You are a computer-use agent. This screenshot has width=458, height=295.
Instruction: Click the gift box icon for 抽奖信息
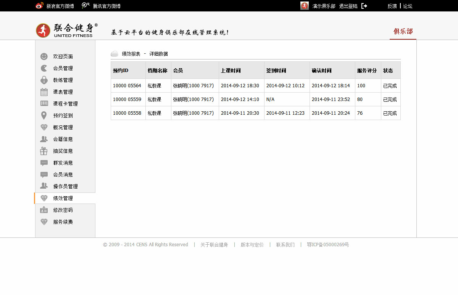(x=44, y=151)
